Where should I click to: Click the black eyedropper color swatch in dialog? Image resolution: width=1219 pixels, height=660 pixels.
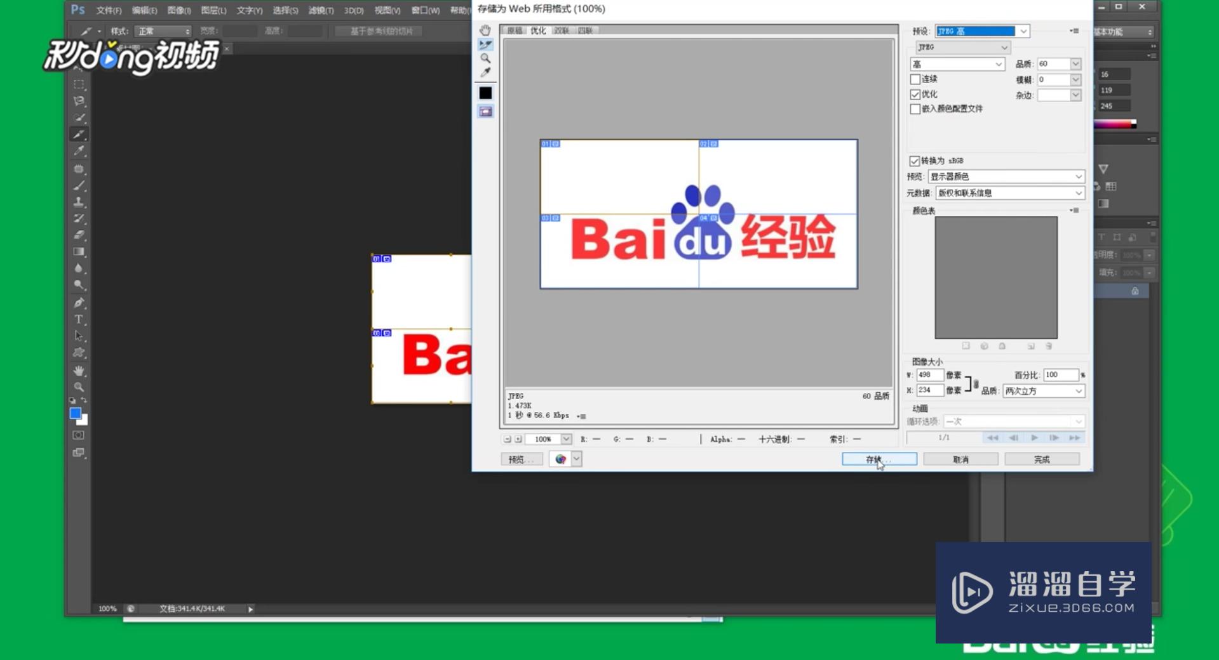[x=485, y=93]
